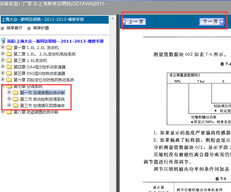
Task: Click 菜单展开 to expand the menu tree
Action: pyautogui.click(x=14, y=28)
